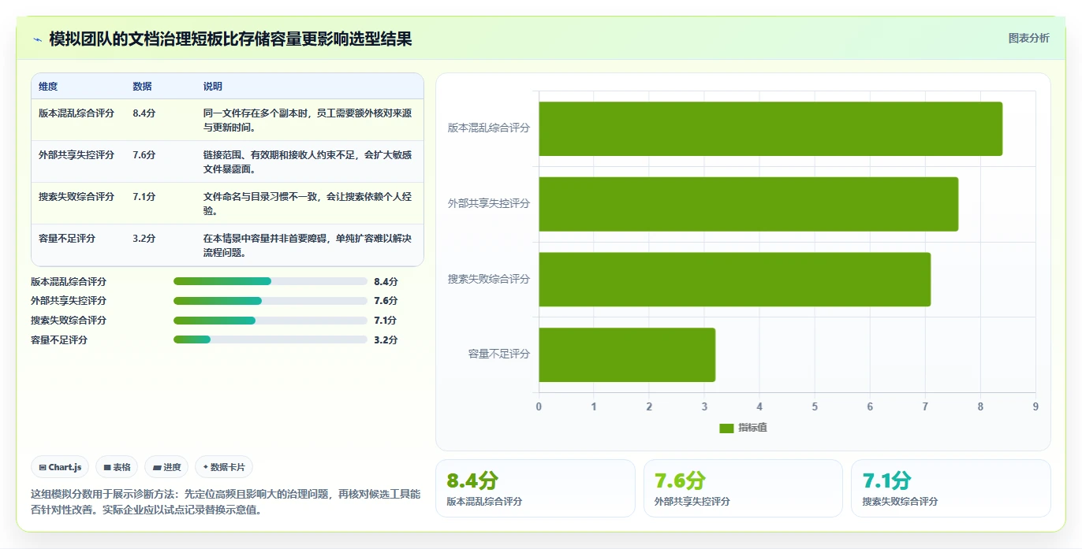Click the 版本混乱综合评分 progress bar

[270, 281]
